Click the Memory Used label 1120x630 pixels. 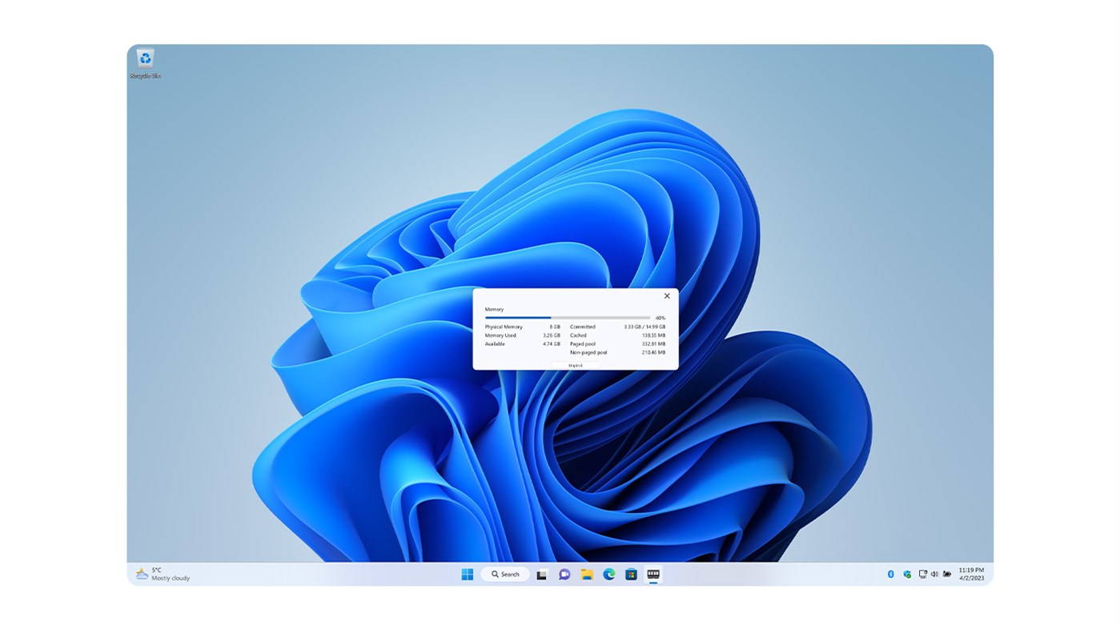pos(500,335)
